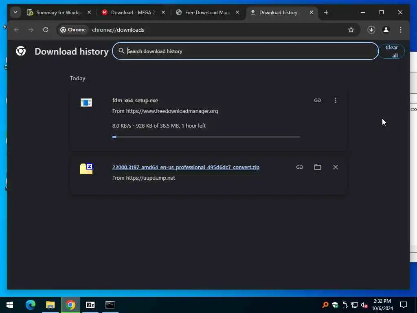Click the fdm_x64_setup.exe file name

tap(135, 100)
